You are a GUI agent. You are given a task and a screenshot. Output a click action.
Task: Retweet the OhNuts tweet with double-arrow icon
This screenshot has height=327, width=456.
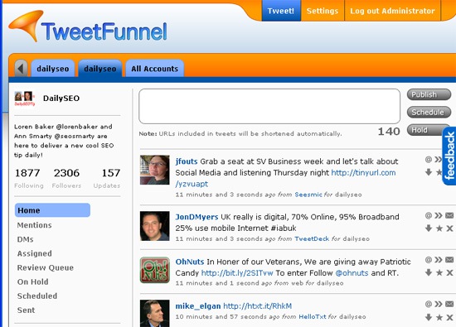coord(439,260)
